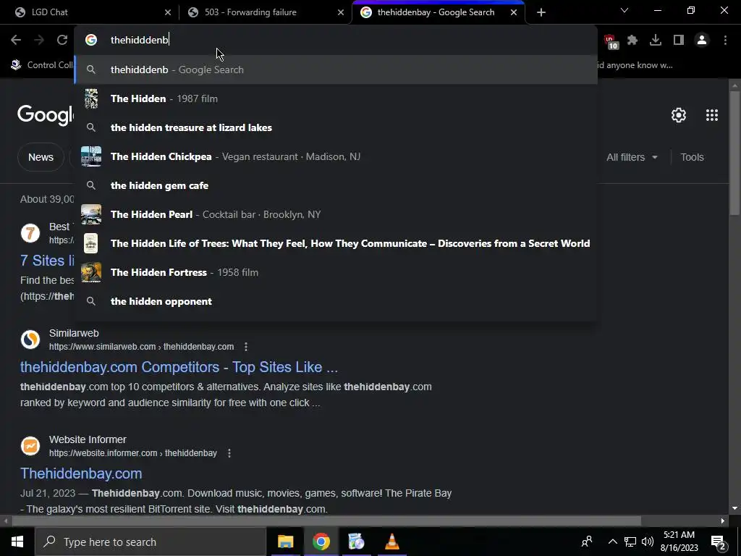The image size is (741, 556).
Task: Open the search Tools button
Action: point(692,157)
